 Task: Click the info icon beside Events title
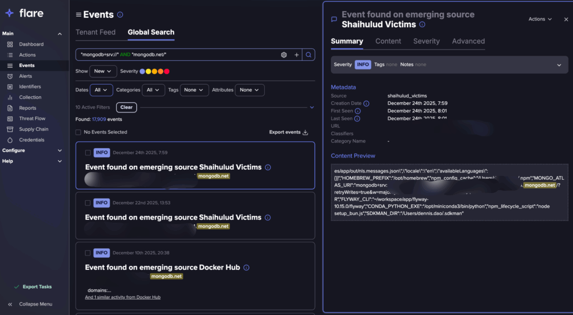pos(121,15)
